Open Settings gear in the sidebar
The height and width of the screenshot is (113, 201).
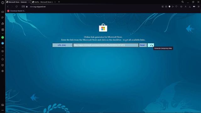[x=3, y=71]
